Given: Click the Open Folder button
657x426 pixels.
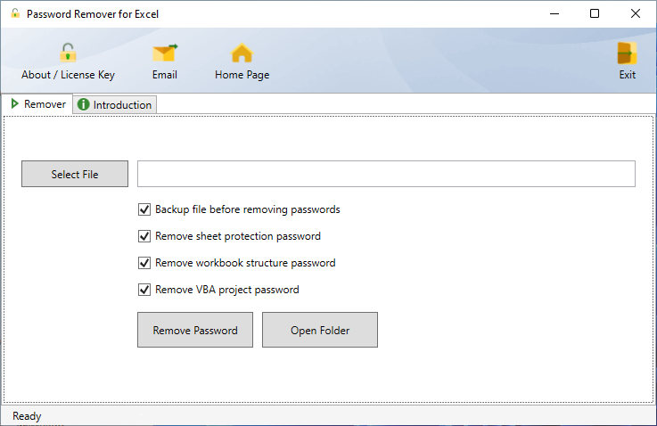Looking at the screenshot, I should pyautogui.click(x=320, y=330).
